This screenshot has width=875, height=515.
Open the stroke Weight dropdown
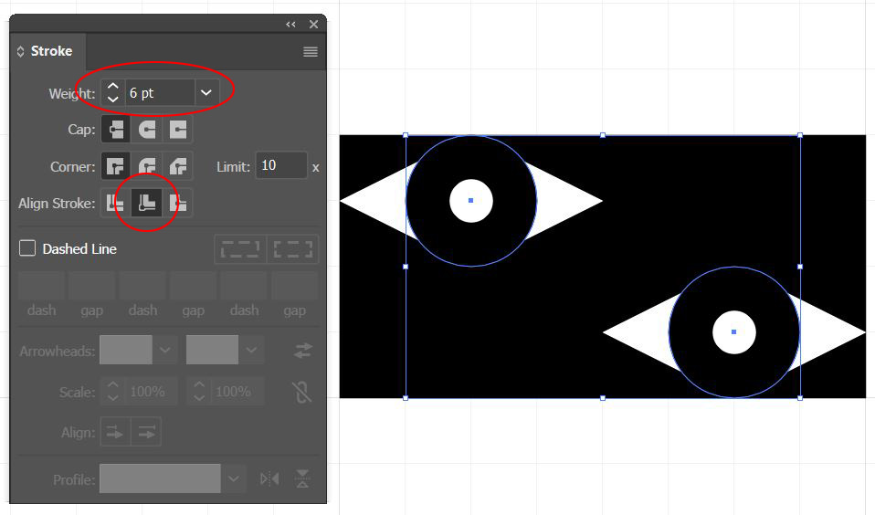206,92
